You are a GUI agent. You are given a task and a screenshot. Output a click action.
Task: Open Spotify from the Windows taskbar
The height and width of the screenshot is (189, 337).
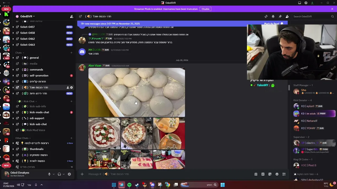click(129, 185)
